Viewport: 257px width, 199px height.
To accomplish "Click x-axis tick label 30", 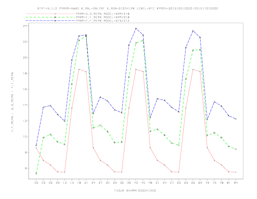I will click(x=107, y=183).
